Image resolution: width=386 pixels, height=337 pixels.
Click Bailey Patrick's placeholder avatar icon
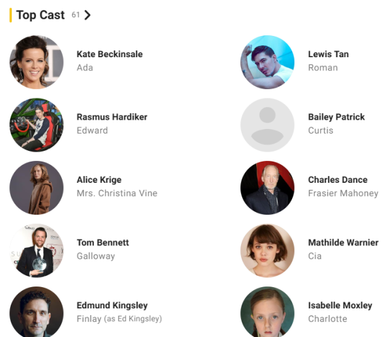coord(268,125)
